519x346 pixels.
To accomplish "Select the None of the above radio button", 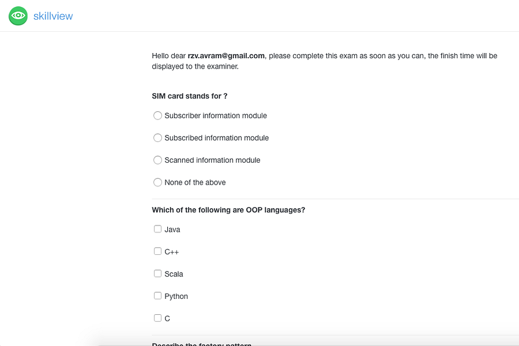I will point(157,182).
